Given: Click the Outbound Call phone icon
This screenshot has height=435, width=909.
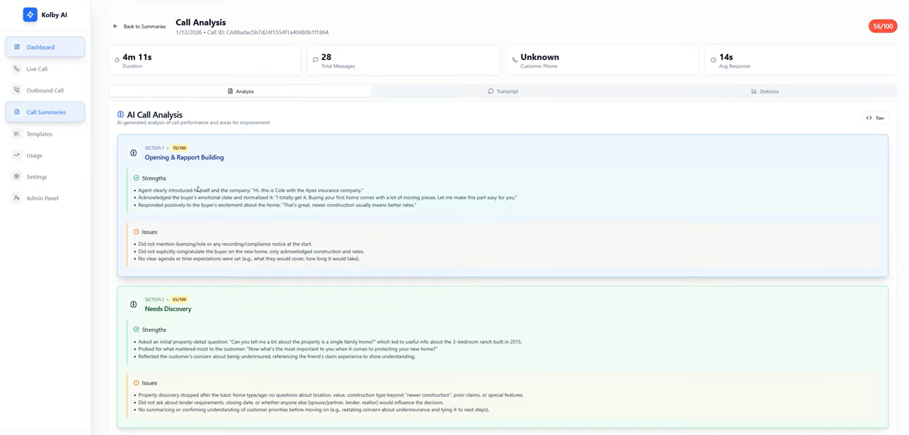Looking at the screenshot, I should (17, 90).
